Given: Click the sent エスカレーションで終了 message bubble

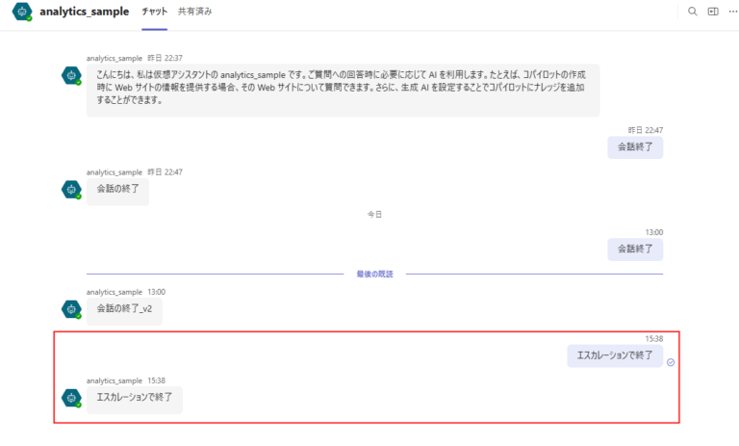Looking at the screenshot, I should coord(614,355).
